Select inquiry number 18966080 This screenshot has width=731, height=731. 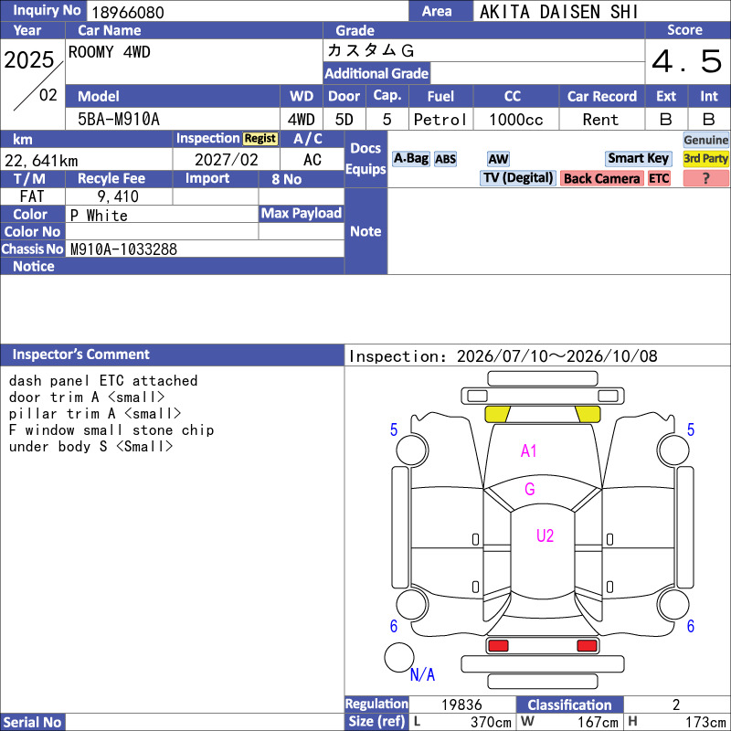pos(128,13)
